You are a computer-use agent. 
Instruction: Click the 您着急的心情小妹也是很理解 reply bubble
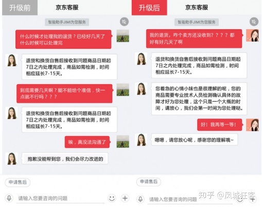(199, 99)
